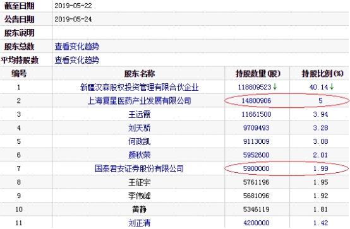Open shareholder 国泰君安证券股份有限公司
Viewport: 350px width, 229px height.
[x=139, y=168]
